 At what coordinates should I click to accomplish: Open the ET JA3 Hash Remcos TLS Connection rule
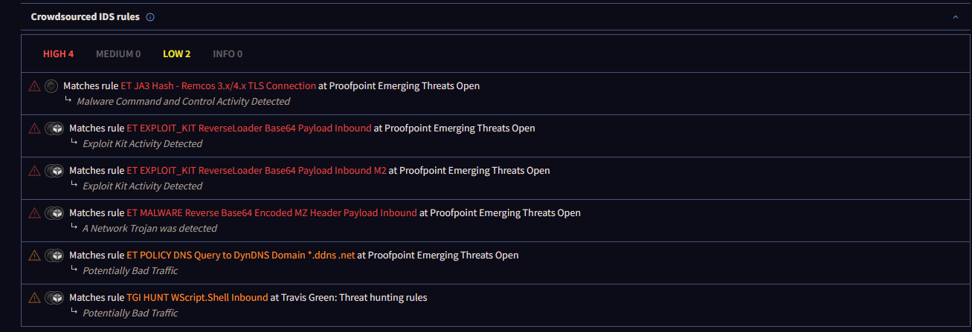point(219,86)
